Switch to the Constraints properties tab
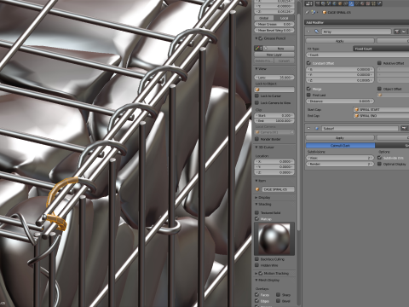Viewport: 409px width, 307px height. [345, 3]
